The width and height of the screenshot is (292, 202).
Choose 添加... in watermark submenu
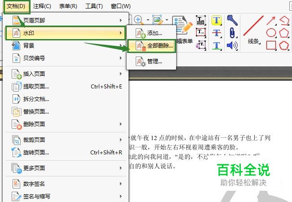(151, 33)
